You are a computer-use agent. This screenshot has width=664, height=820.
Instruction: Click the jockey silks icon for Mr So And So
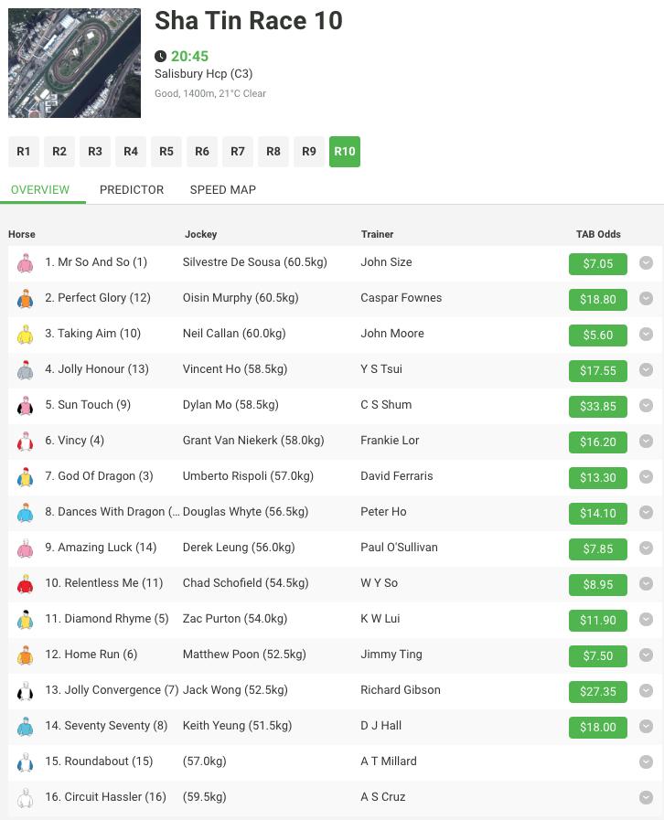click(x=25, y=263)
